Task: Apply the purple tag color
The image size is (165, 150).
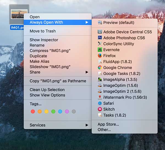Action: click(x=67, y=112)
